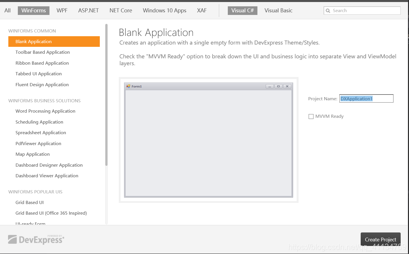Viewport: 409px width, 254px height.
Task: Pick the Tabbed UI Application template
Action: (39, 74)
